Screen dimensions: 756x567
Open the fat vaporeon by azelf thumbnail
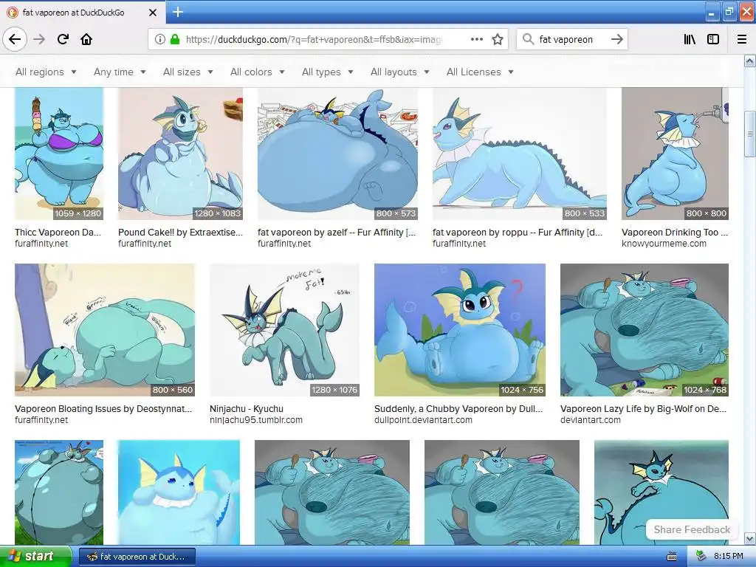pos(337,154)
